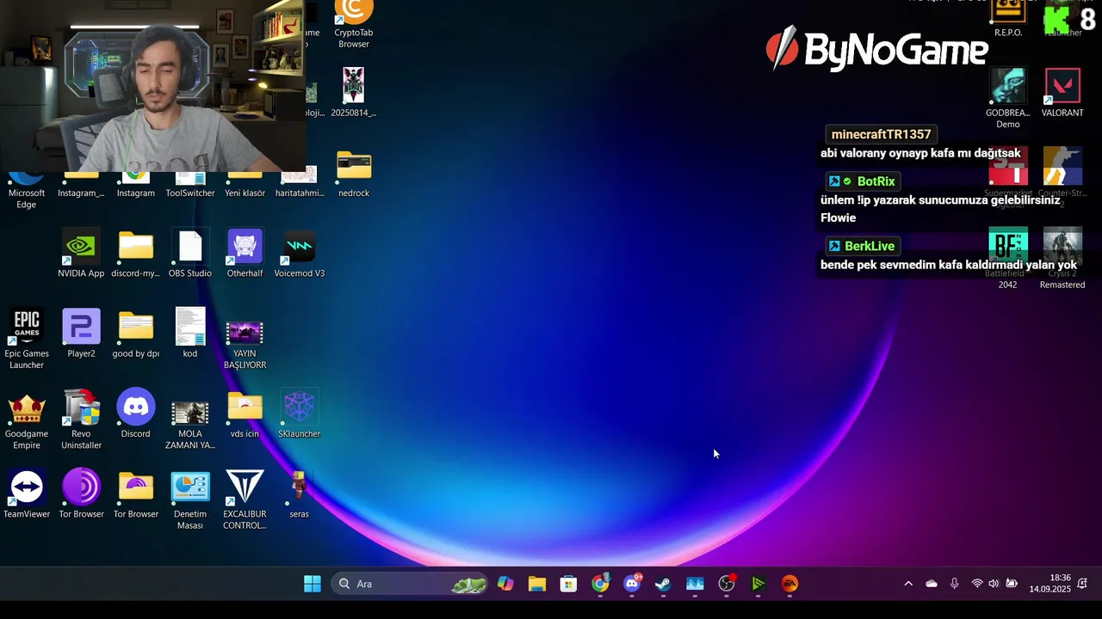Launch Goodgame Empire from desktop
This screenshot has height=619, width=1102.
pyautogui.click(x=27, y=420)
